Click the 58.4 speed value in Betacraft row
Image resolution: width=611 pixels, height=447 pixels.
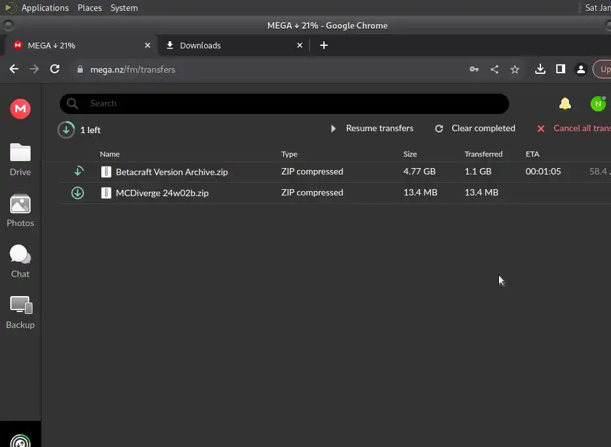click(x=600, y=171)
